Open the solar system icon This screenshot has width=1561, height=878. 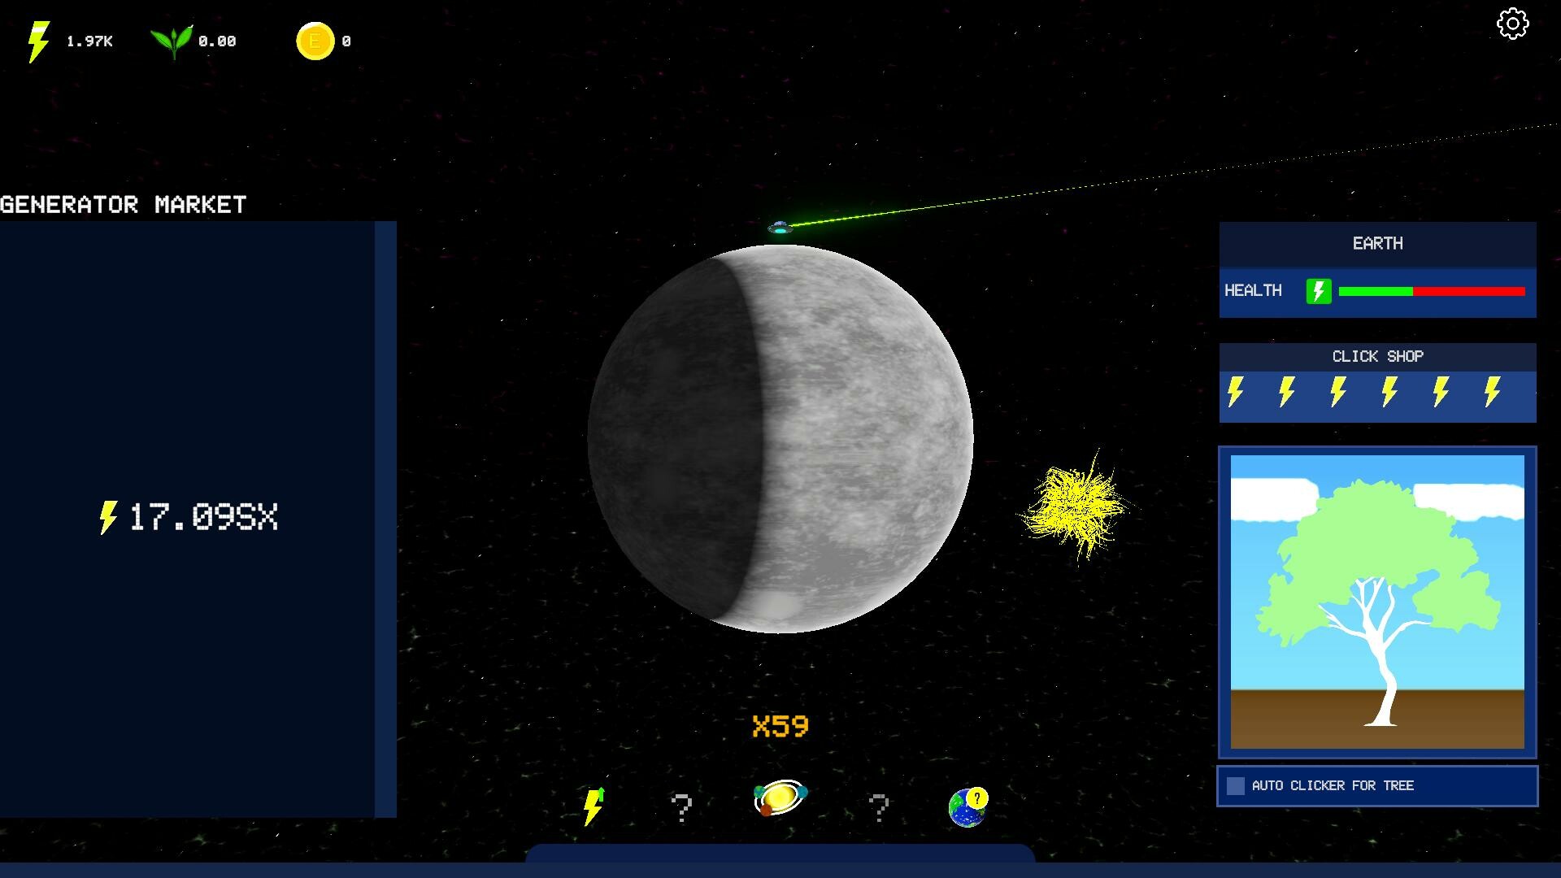[x=780, y=798]
